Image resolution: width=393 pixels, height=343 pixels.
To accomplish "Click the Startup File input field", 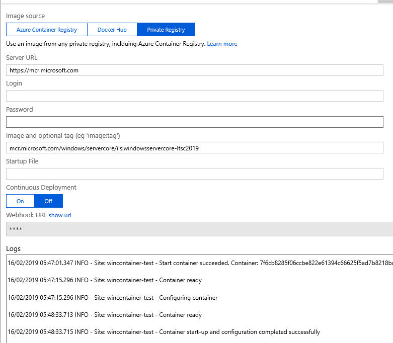I will click(x=195, y=174).
